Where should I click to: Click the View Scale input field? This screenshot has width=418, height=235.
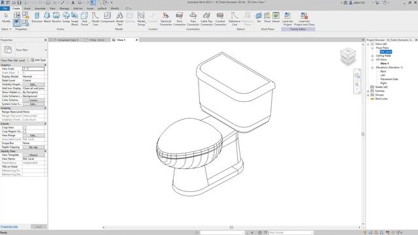33,69
